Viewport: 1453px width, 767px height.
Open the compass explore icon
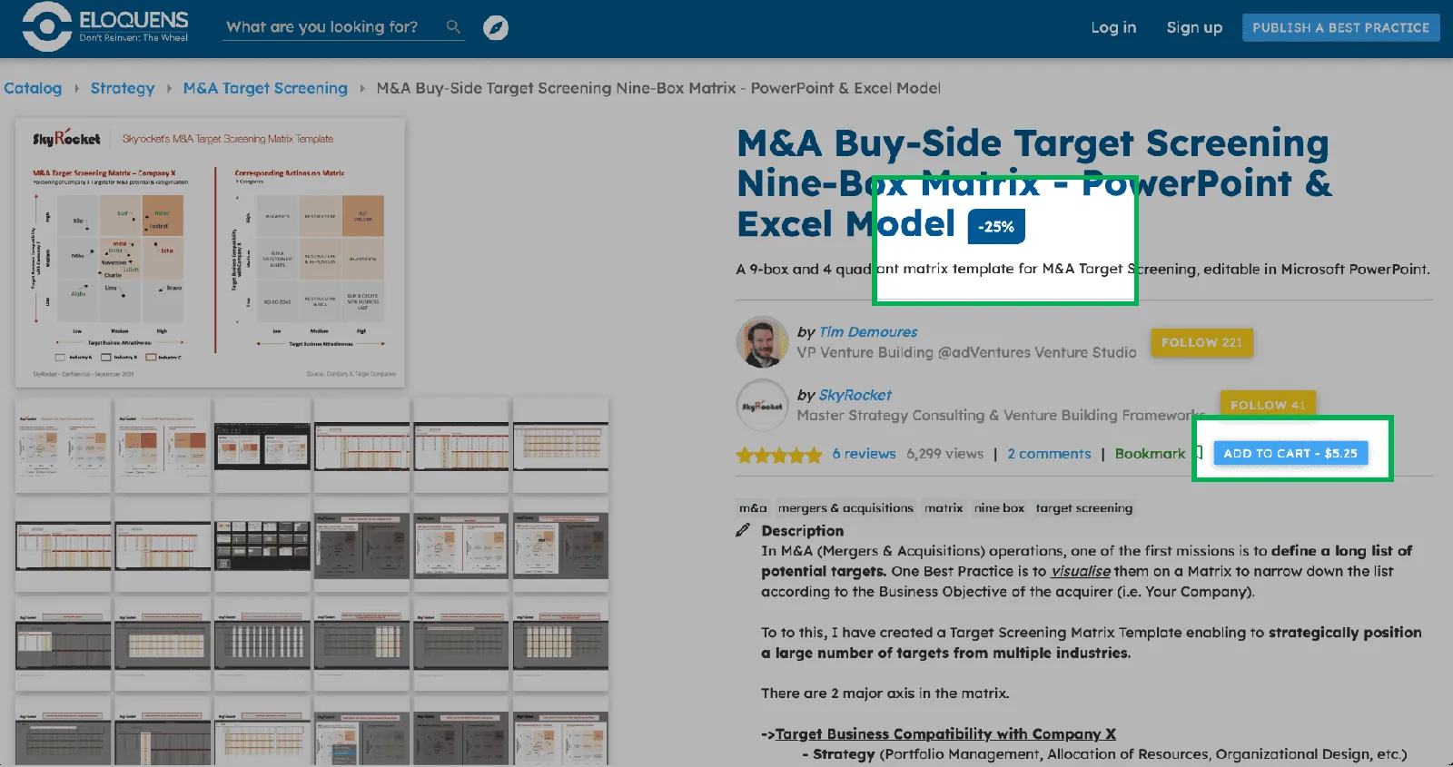[495, 28]
